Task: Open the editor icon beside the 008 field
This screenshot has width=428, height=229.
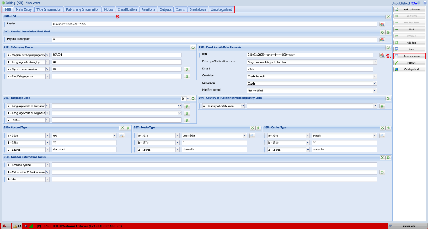Action: 382,55
